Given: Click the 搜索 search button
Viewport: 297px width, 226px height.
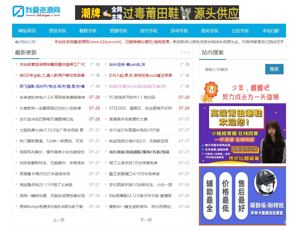Looking at the screenshot, I should tap(274, 69).
